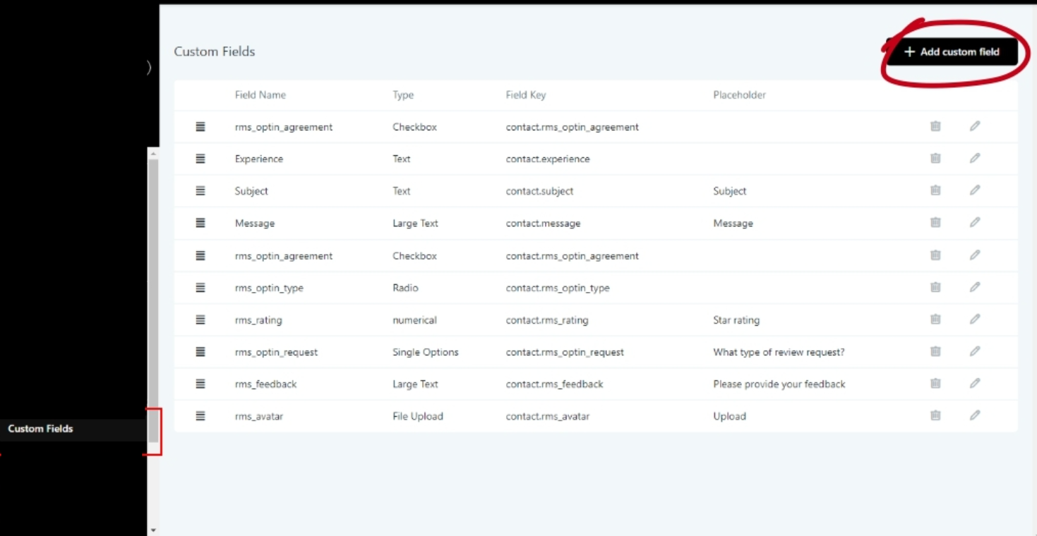Image resolution: width=1037 pixels, height=536 pixels.
Task: Select the contact.experience field key
Action: point(548,159)
